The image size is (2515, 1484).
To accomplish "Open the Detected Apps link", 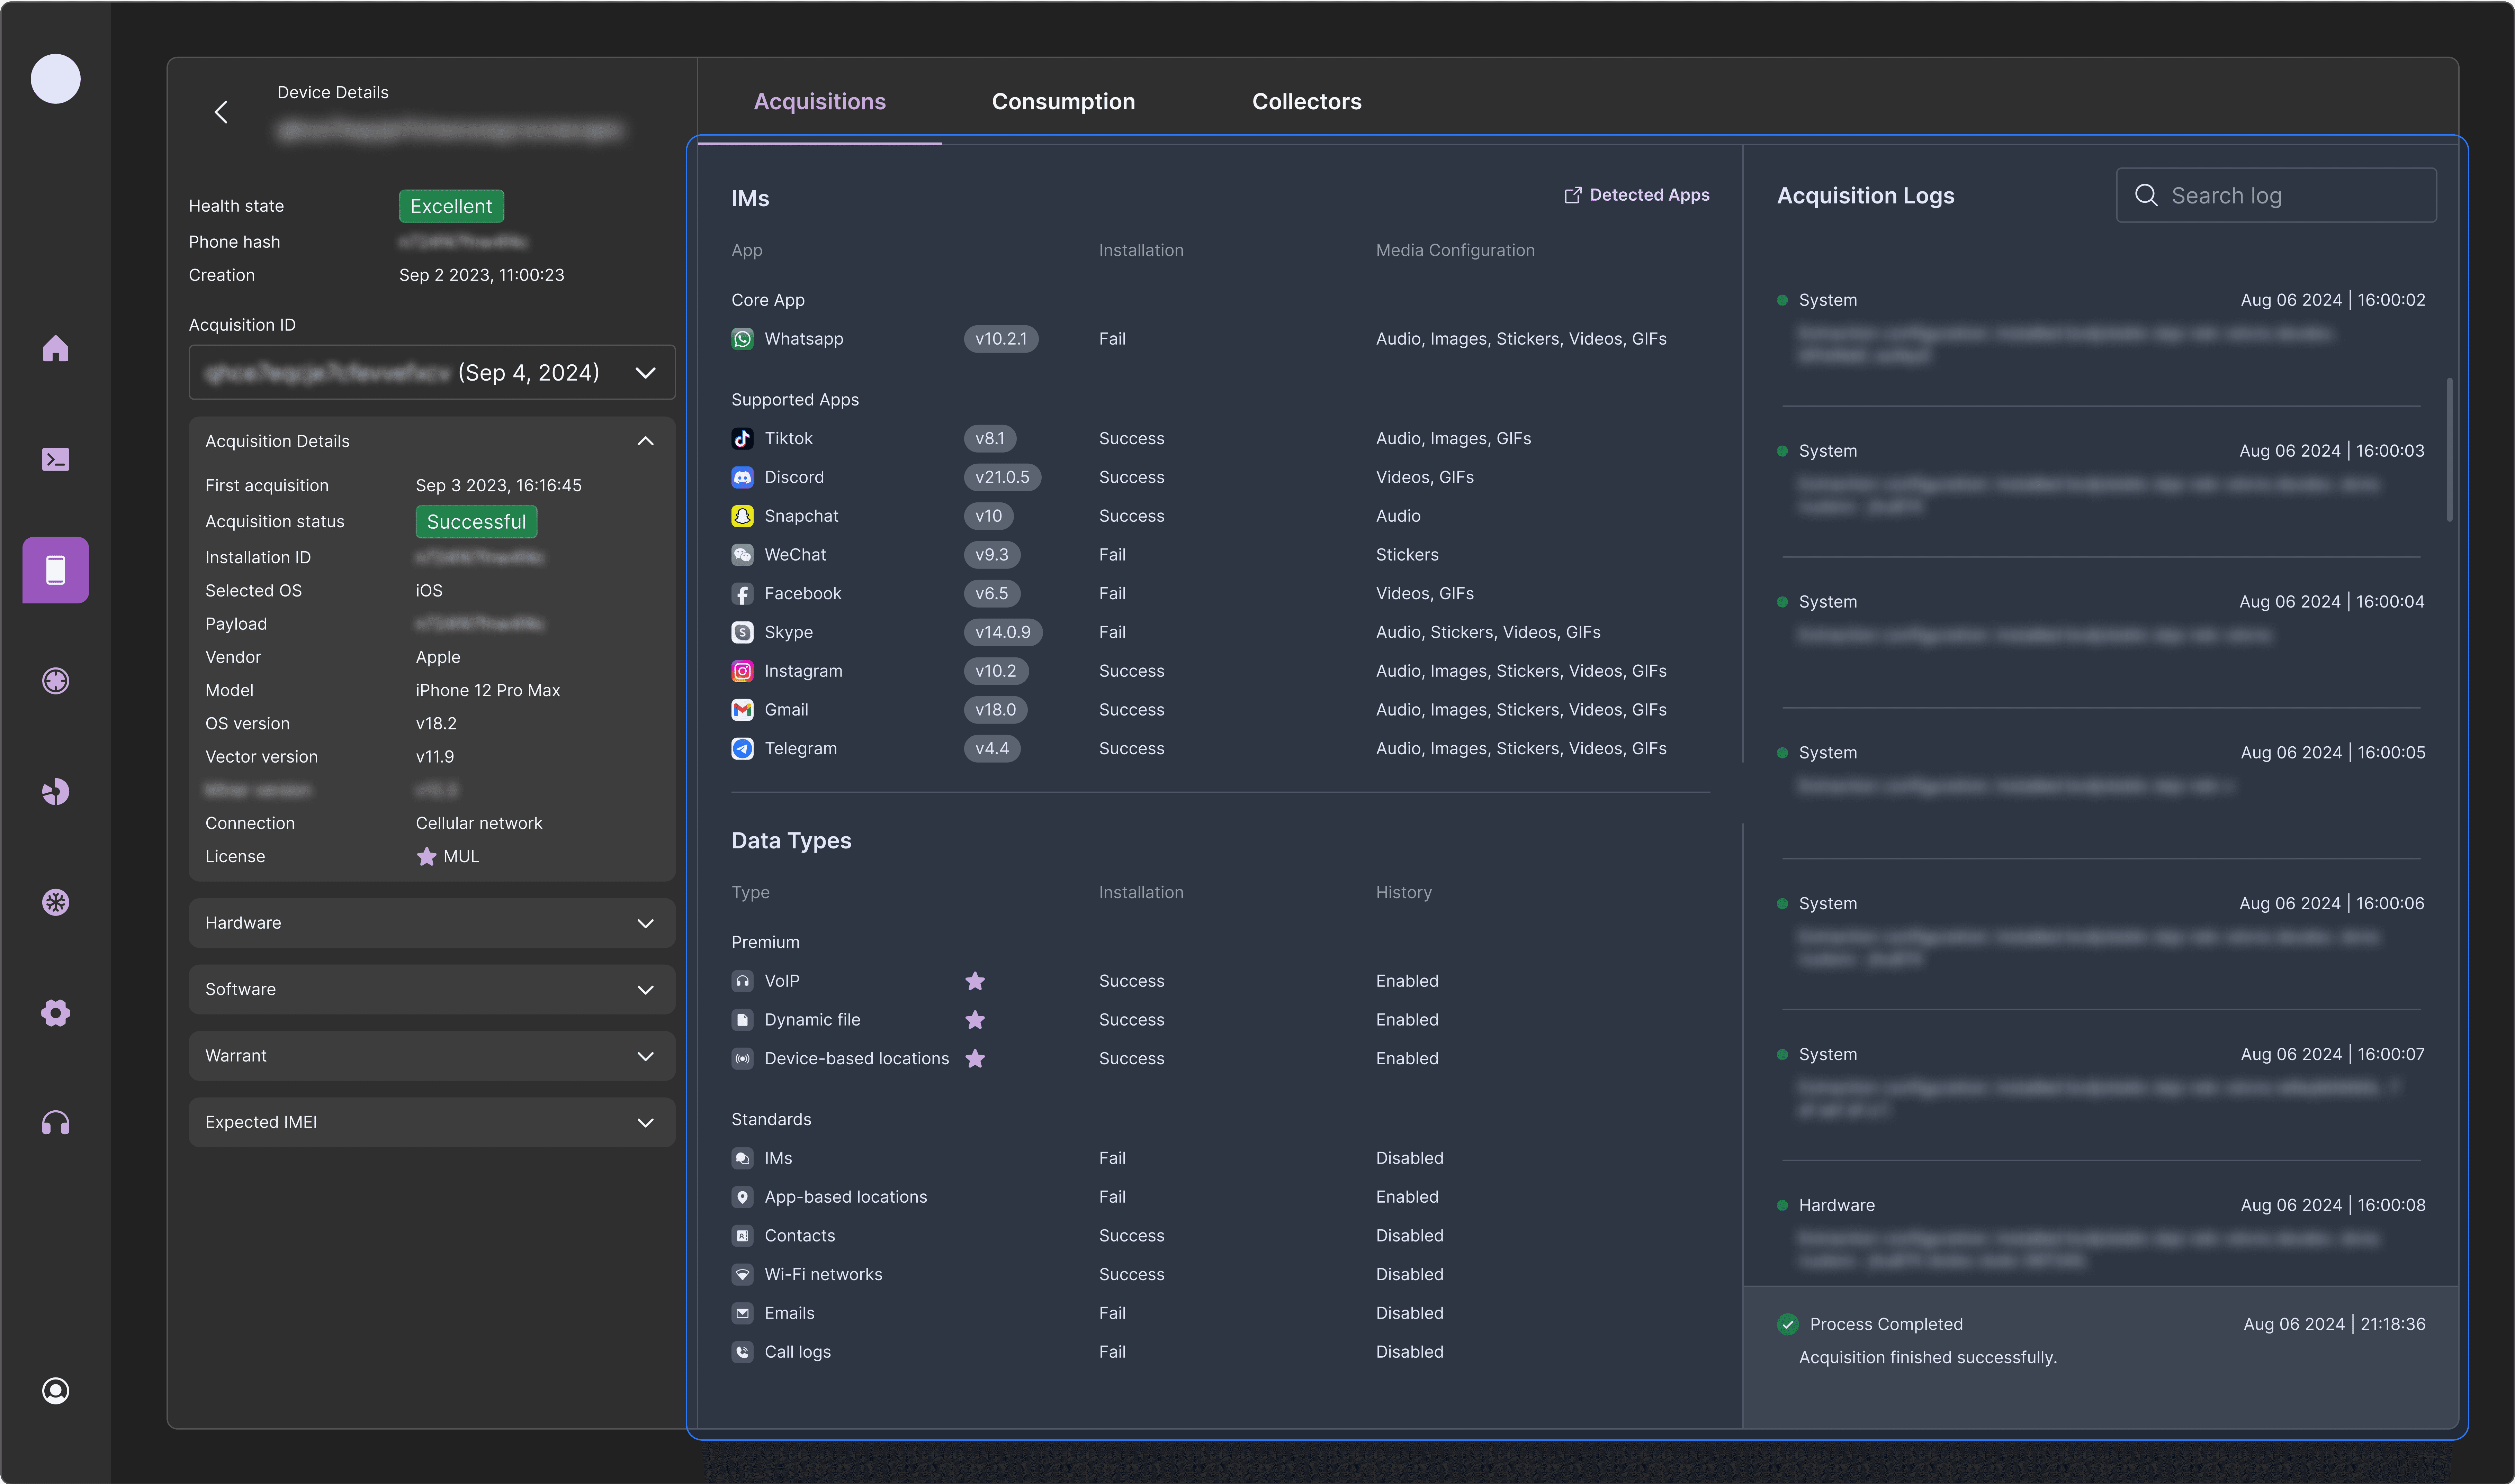I will point(1637,195).
